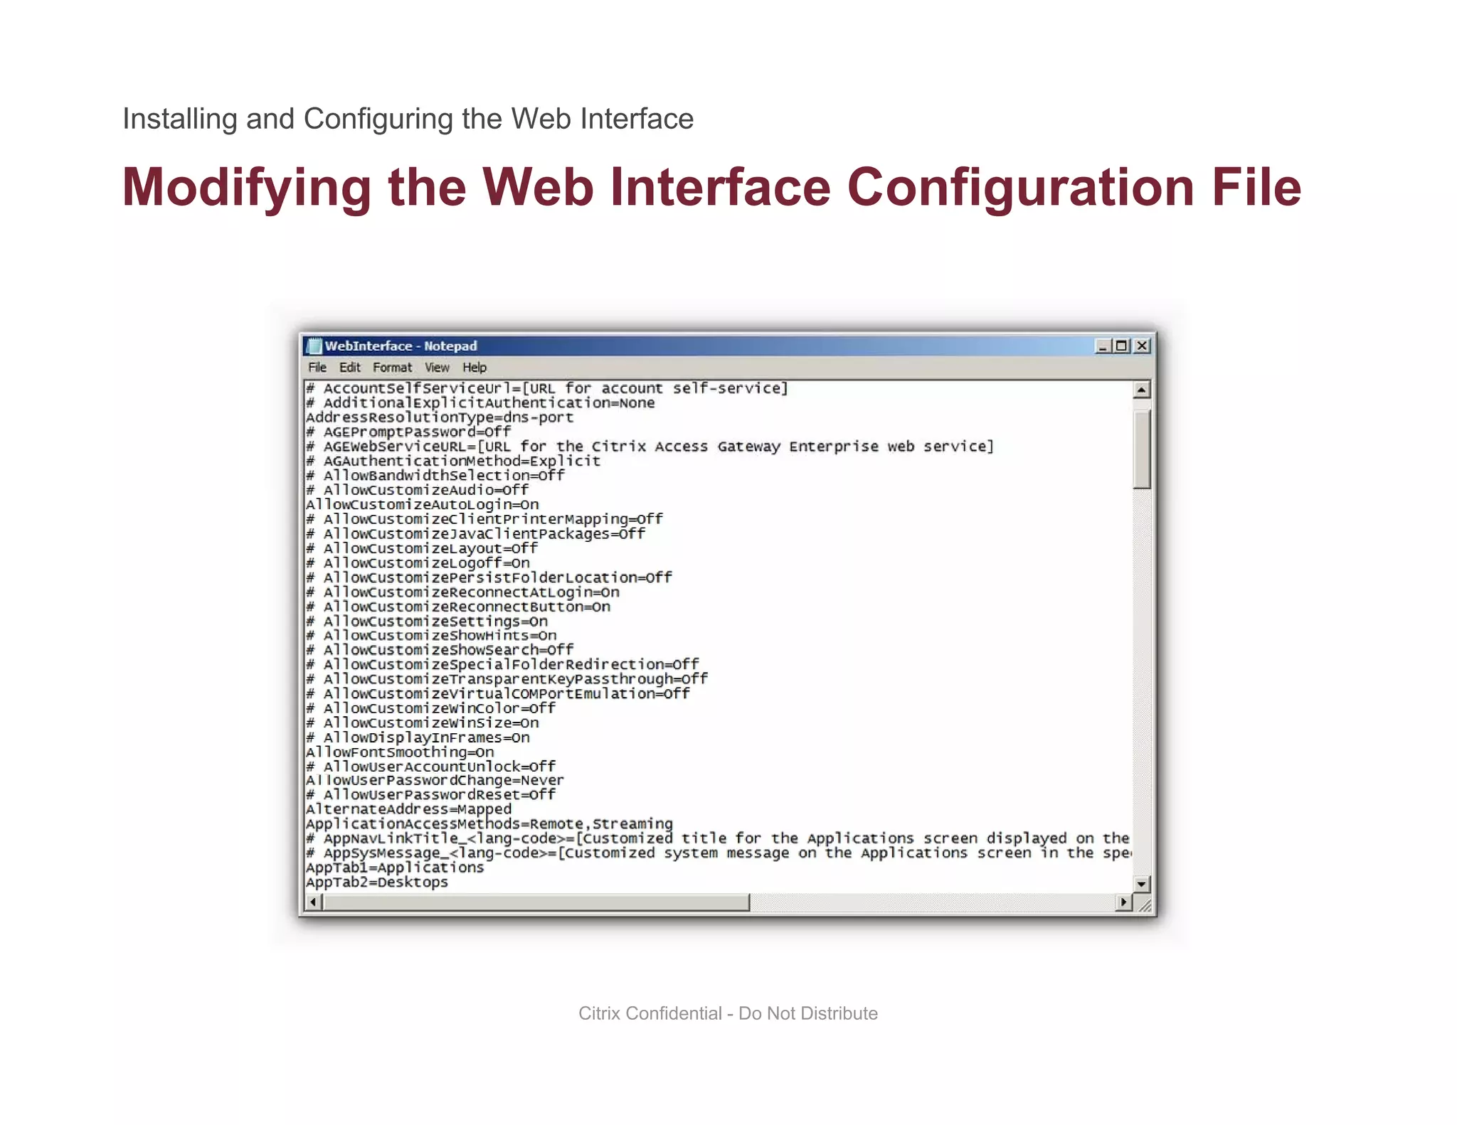Click the AllowCustomizeSpecialFolderRedirection=Off line

[502, 665]
